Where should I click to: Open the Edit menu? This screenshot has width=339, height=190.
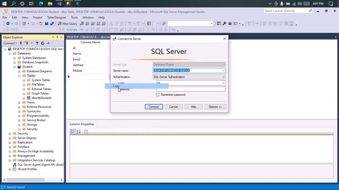(14, 17)
